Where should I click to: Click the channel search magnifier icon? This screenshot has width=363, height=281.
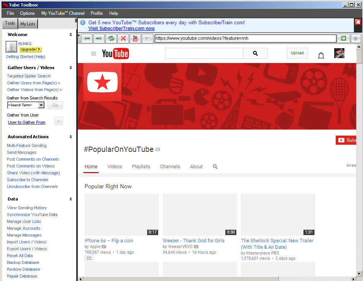pos(215,166)
